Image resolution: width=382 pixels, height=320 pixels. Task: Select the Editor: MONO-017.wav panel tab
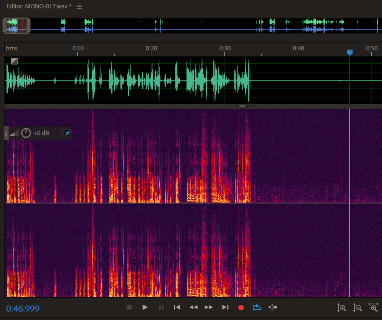(34, 6)
